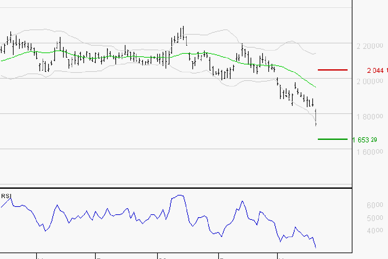Click the RSI label in the indicator panel
The width and height of the screenshot is (388, 259).
click(5, 196)
